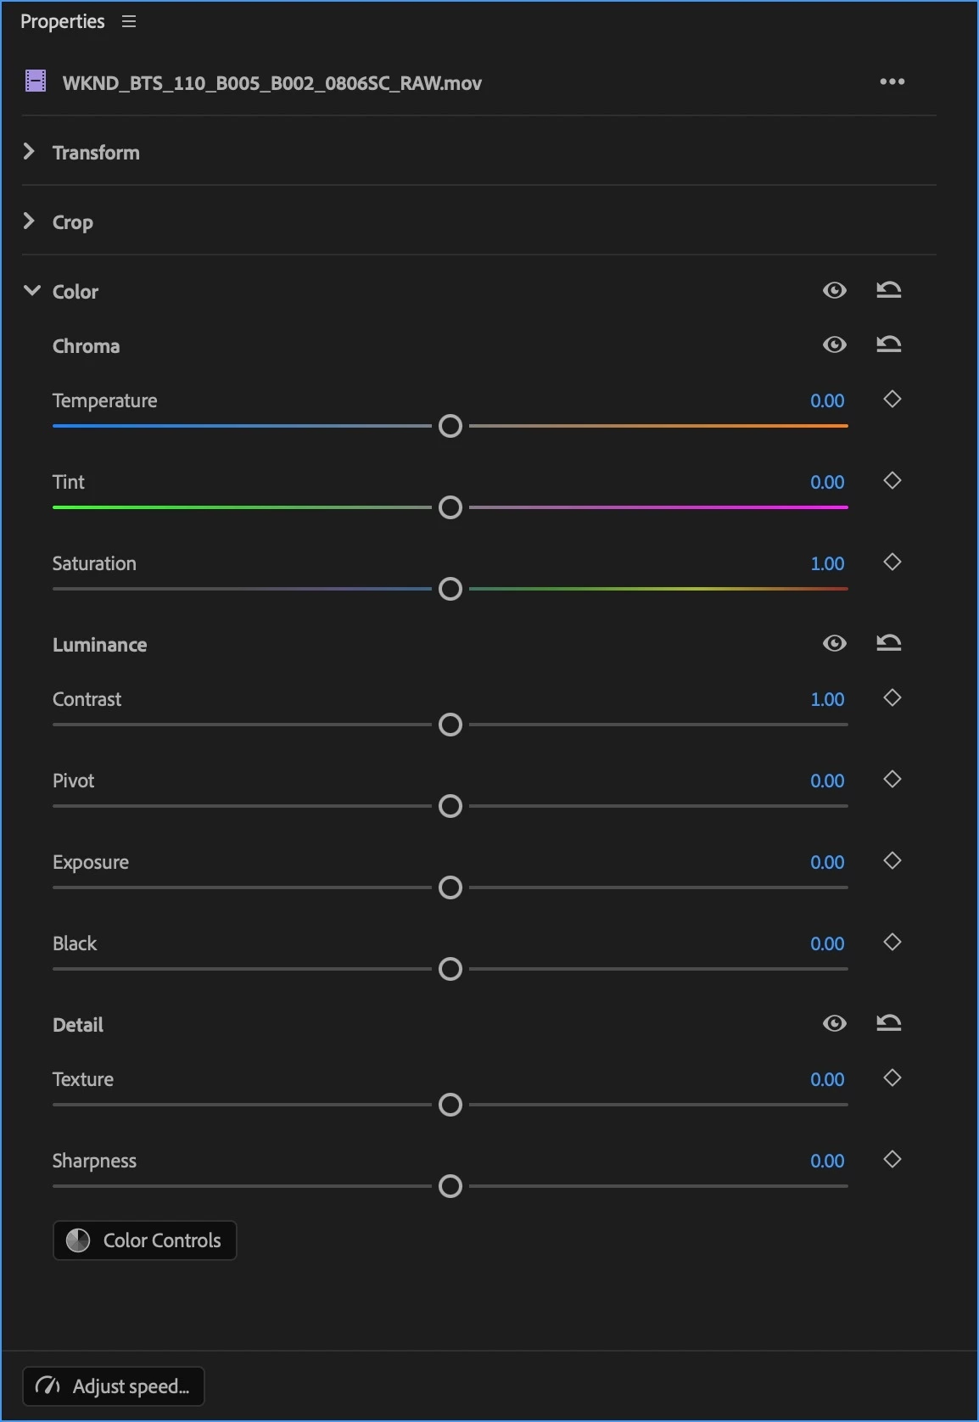Hide the Chroma adjustments

click(x=834, y=345)
